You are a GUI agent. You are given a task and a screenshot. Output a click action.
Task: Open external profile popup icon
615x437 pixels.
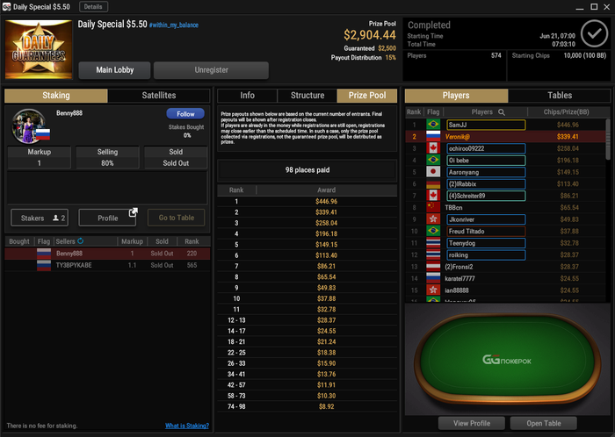(134, 212)
